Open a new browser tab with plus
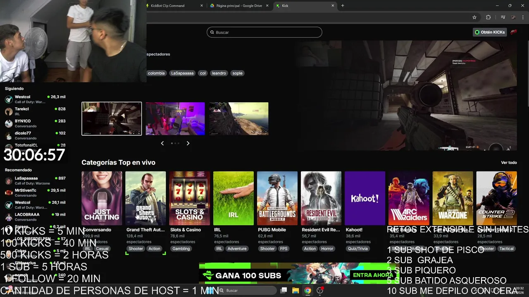Image resolution: width=529 pixels, height=297 pixels. (343, 6)
